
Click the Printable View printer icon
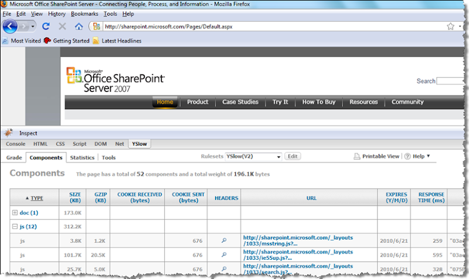[x=356, y=156]
